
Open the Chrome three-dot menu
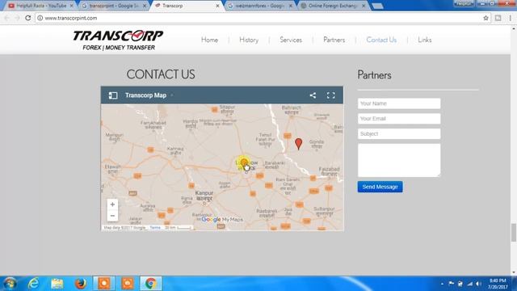[510, 18]
